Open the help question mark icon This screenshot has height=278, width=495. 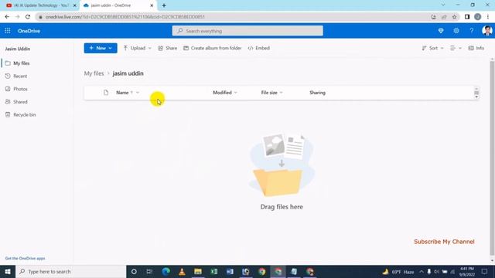pyautogui.click(x=472, y=31)
